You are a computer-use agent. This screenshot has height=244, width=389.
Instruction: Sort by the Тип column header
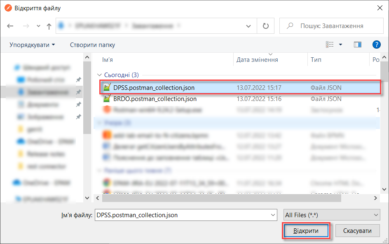click(x=316, y=60)
